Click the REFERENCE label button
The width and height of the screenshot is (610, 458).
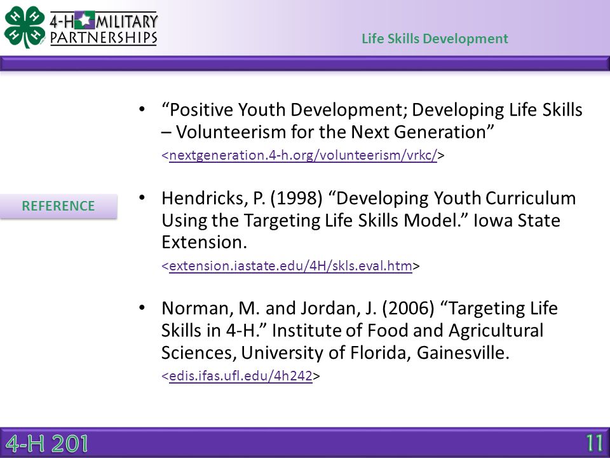(58, 206)
